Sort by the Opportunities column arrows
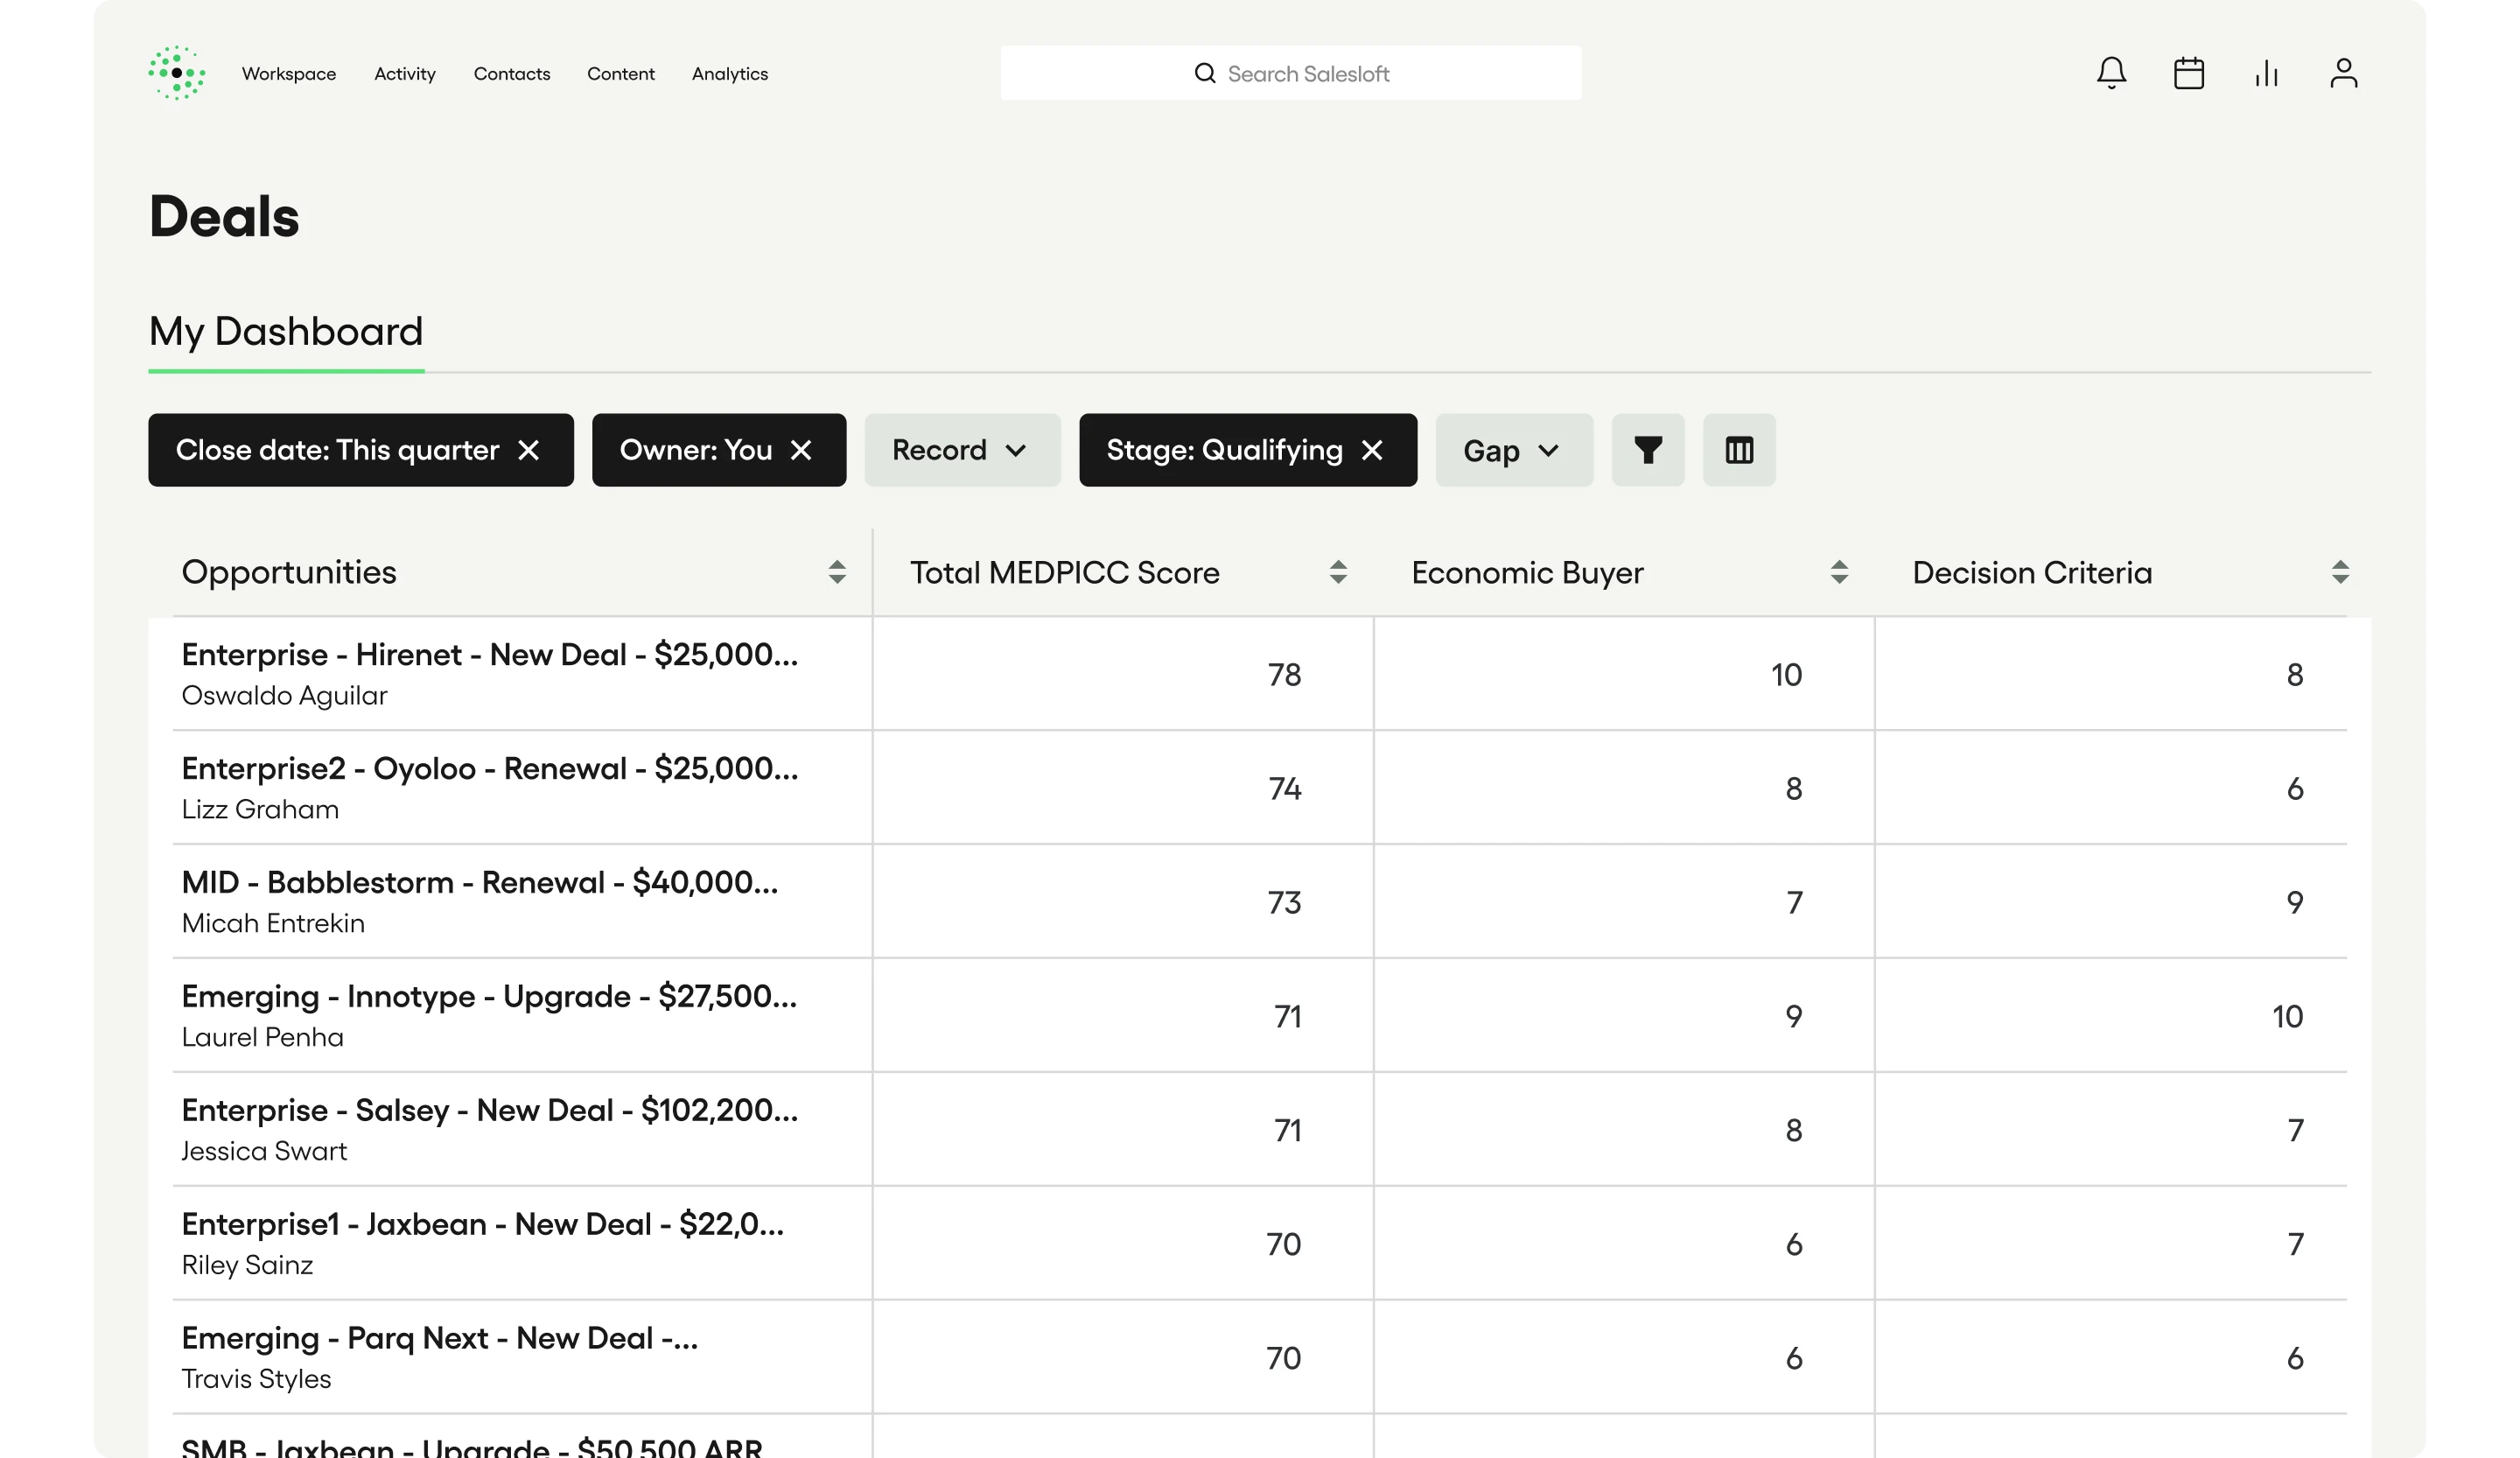 pyautogui.click(x=837, y=572)
